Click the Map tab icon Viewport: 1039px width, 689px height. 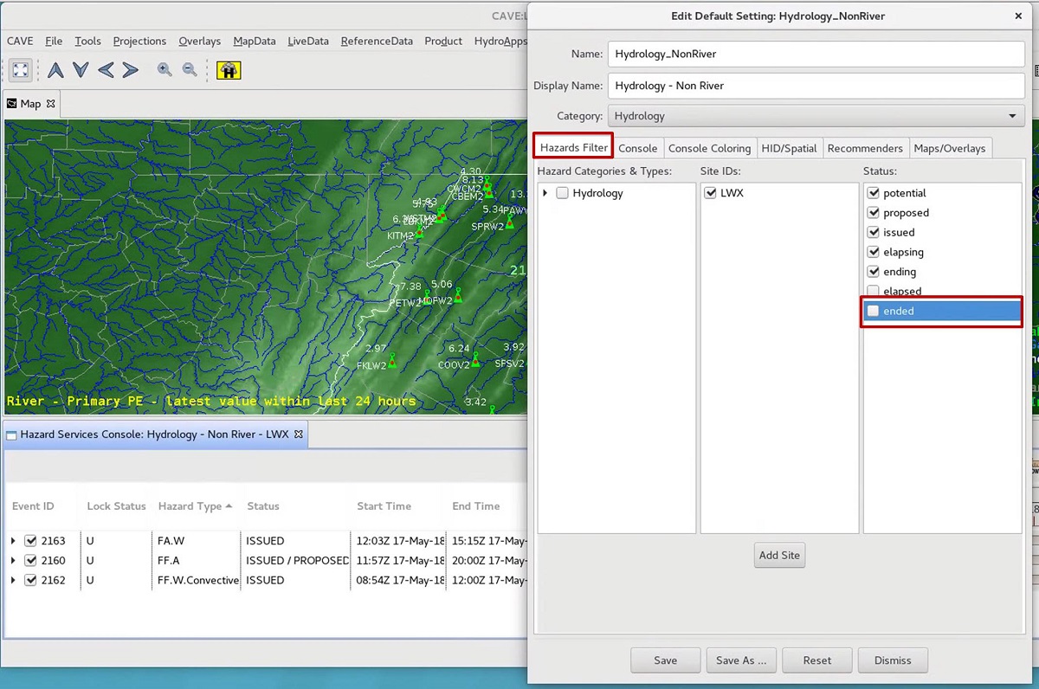pyautogui.click(x=12, y=104)
